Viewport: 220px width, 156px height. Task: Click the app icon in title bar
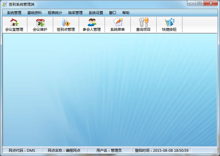[5, 4]
